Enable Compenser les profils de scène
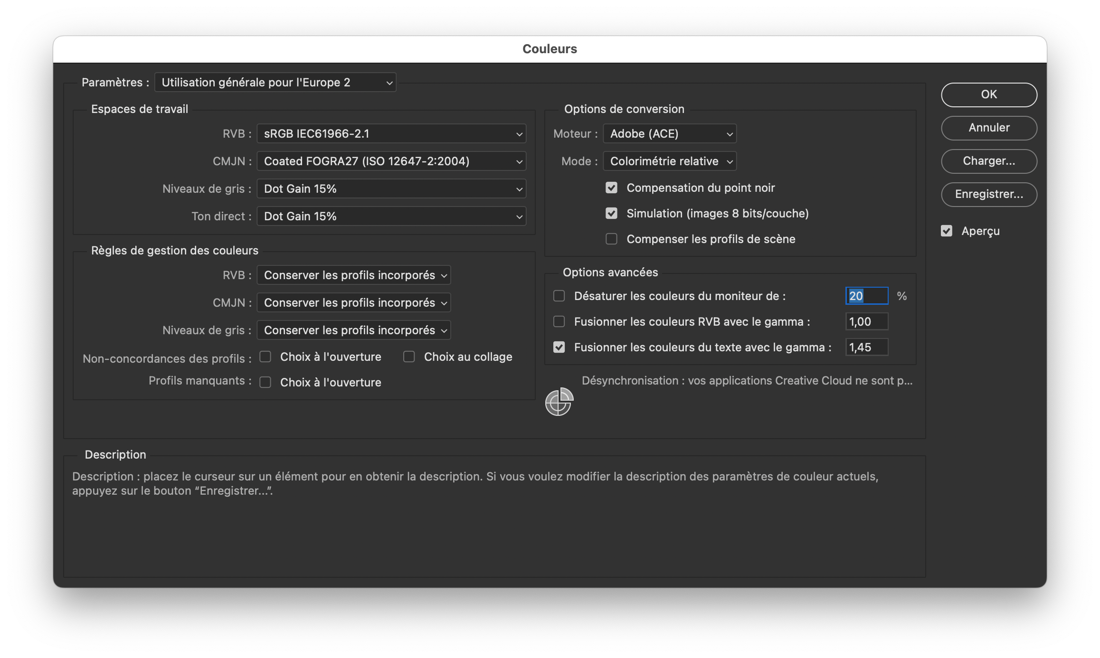This screenshot has width=1100, height=658. pyautogui.click(x=611, y=239)
